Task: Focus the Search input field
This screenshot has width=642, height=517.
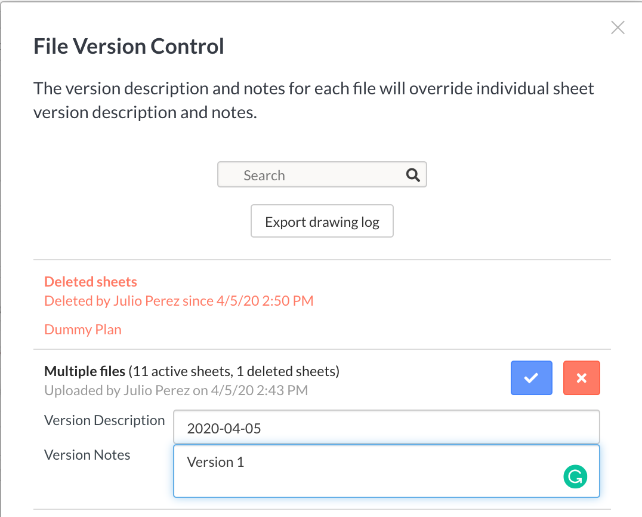Action: 322,174
